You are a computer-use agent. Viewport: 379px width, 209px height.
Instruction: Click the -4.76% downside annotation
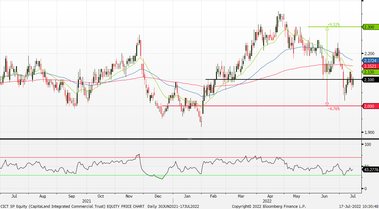pos(333,108)
